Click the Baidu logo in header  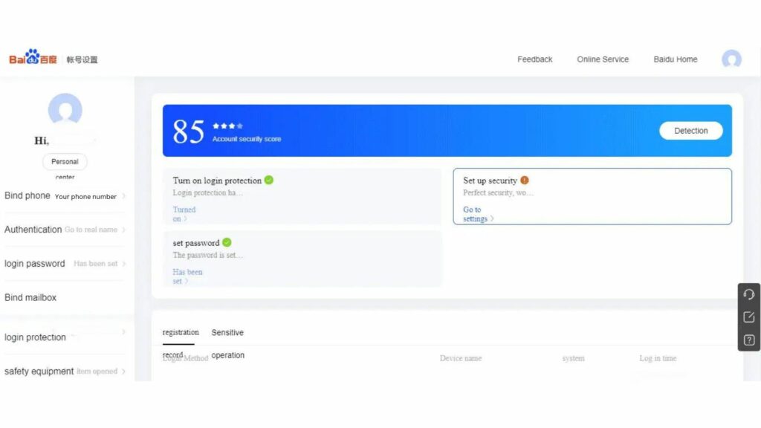[x=33, y=59]
